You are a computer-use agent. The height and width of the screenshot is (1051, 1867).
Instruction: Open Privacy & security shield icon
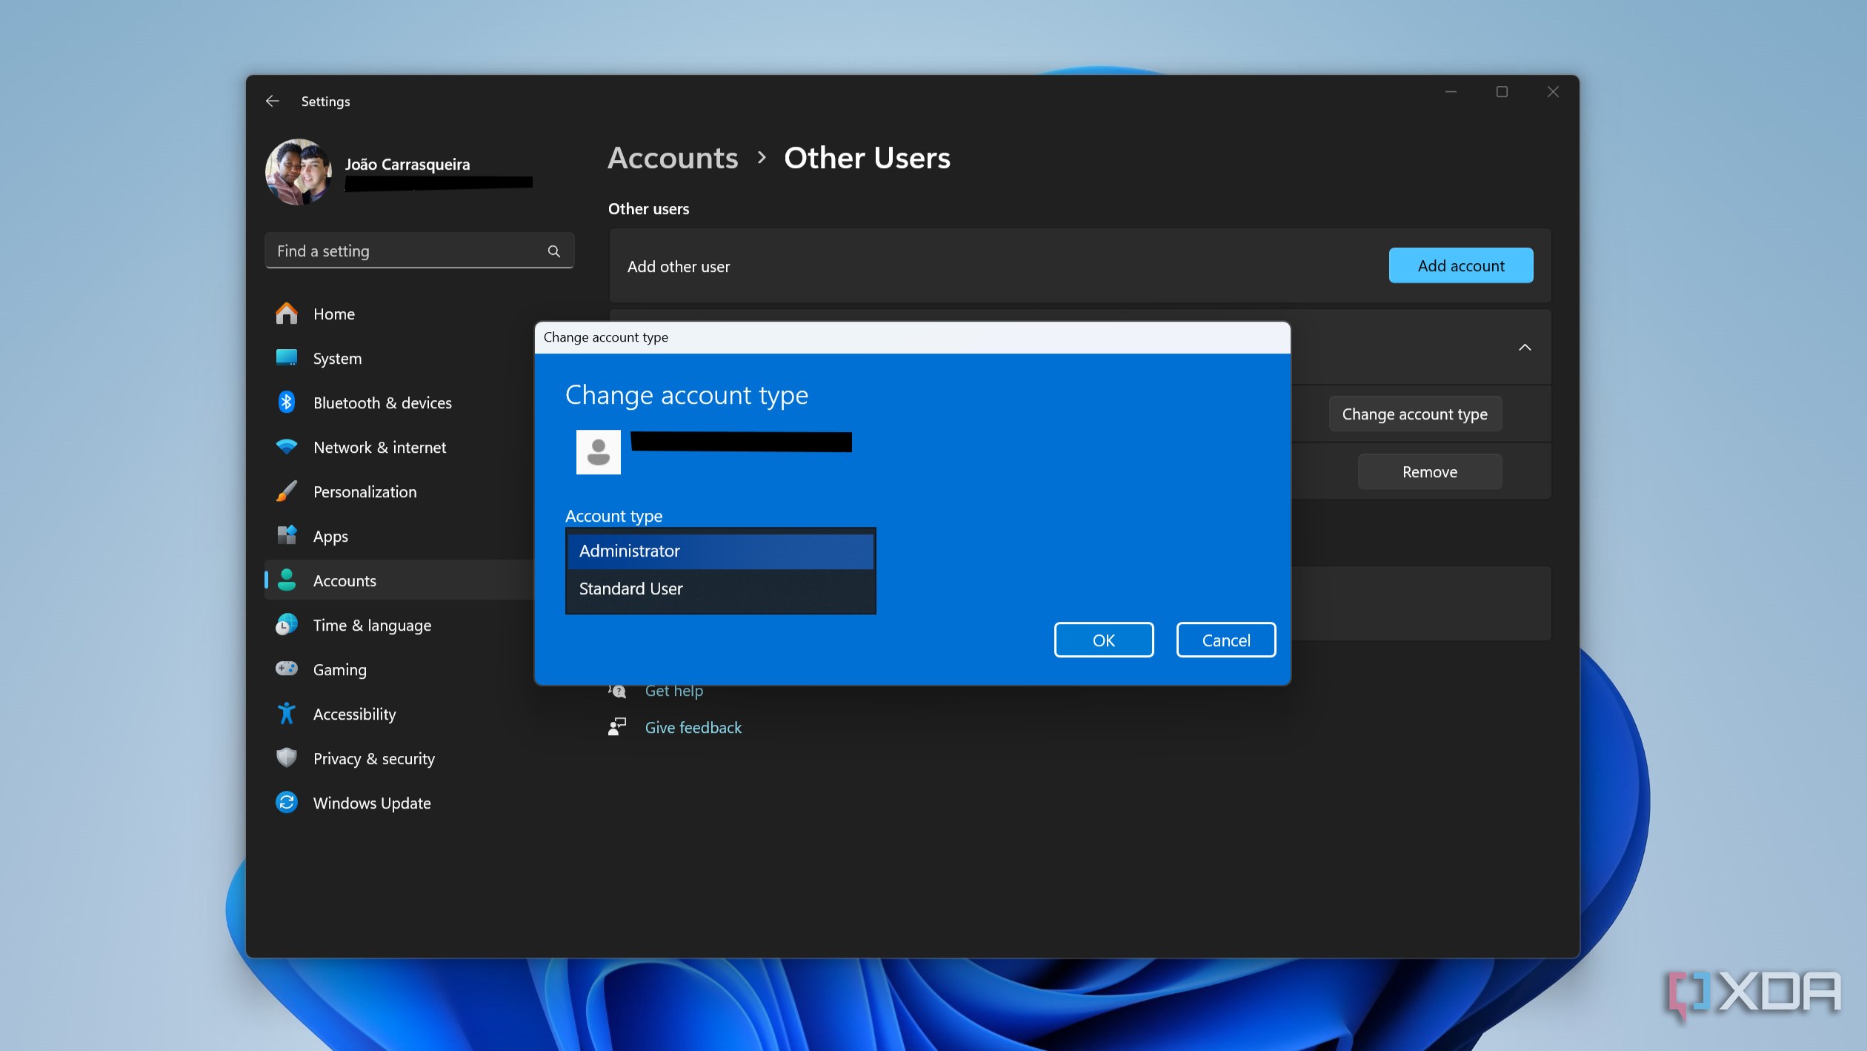coord(287,757)
